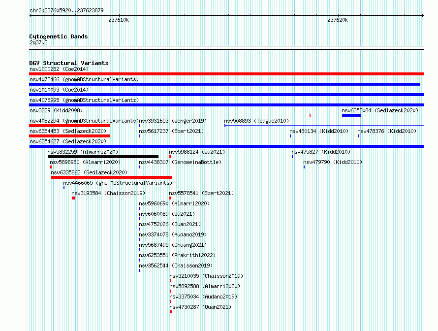Open nsv4466065 (gnomADStructuralVariants) label
This screenshot has width=438, height=331.
tap(118, 183)
